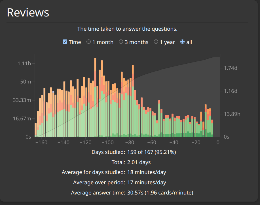Click the tall bar at -80 days
The width and height of the screenshot is (260, 205).
tap(133, 101)
